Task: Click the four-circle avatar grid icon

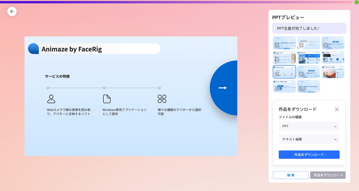Action: pyautogui.click(x=162, y=99)
